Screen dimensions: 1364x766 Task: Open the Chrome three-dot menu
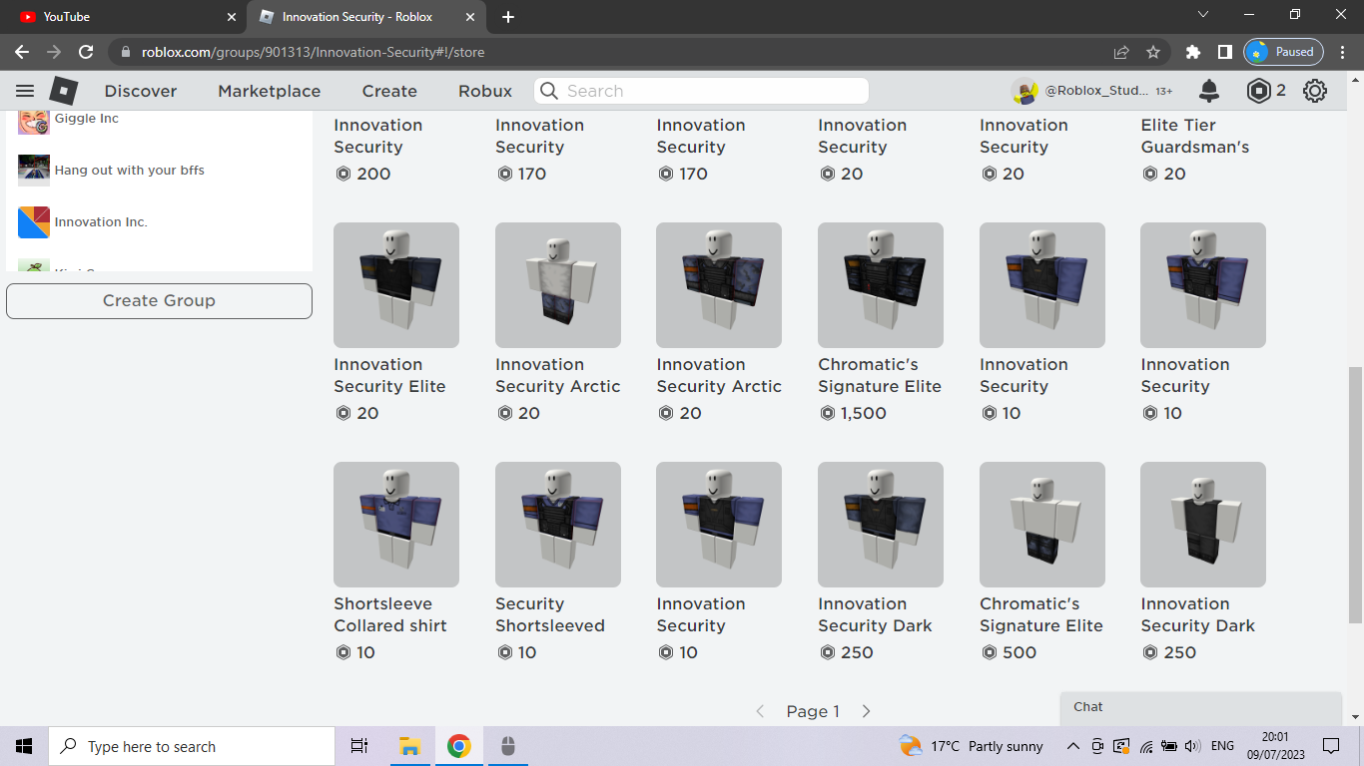point(1343,52)
